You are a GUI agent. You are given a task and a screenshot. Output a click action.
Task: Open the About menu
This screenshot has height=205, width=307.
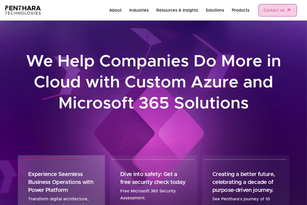[x=115, y=10]
